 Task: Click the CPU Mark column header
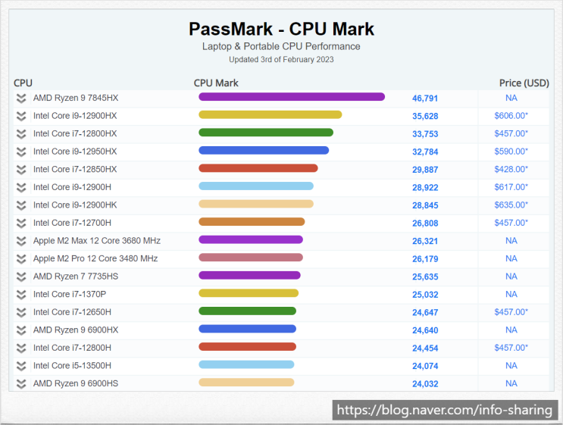(x=216, y=83)
